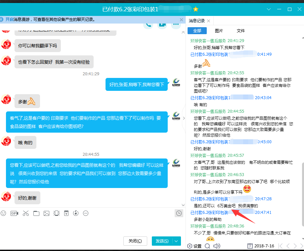
Task: Select the screenshot scissors tool
Action: coord(26,213)
